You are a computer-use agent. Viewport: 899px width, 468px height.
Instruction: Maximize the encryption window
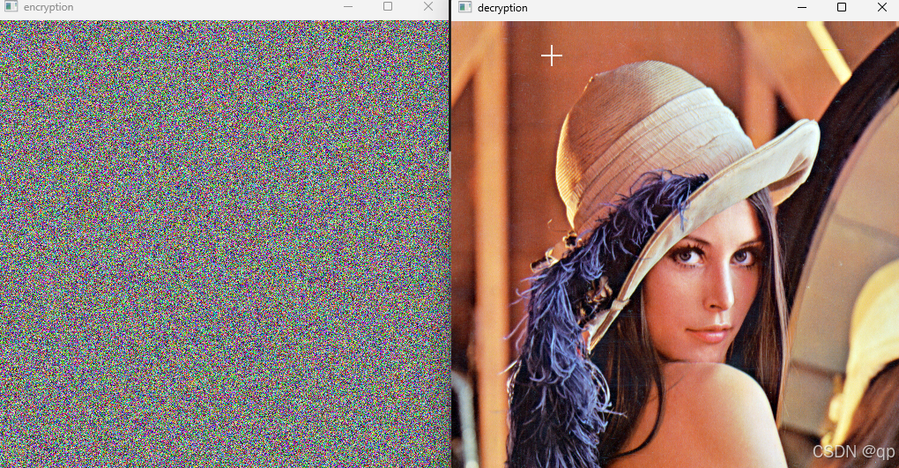pyautogui.click(x=388, y=6)
